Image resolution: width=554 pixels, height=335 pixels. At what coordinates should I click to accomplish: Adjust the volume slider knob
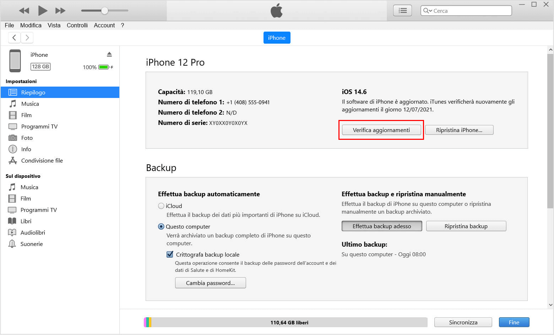tap(104, 11)
